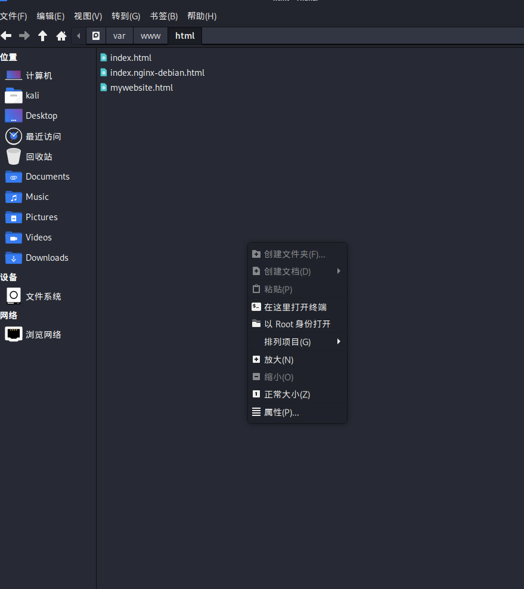The image size is (524, 589).
Task: Open 属性(P)... properties in context menu
Action: coord(297,412)
